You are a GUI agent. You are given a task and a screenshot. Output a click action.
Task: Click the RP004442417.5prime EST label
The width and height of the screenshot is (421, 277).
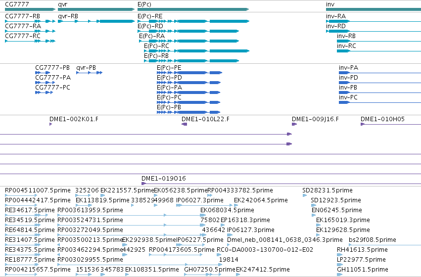[x=38, y=200]
